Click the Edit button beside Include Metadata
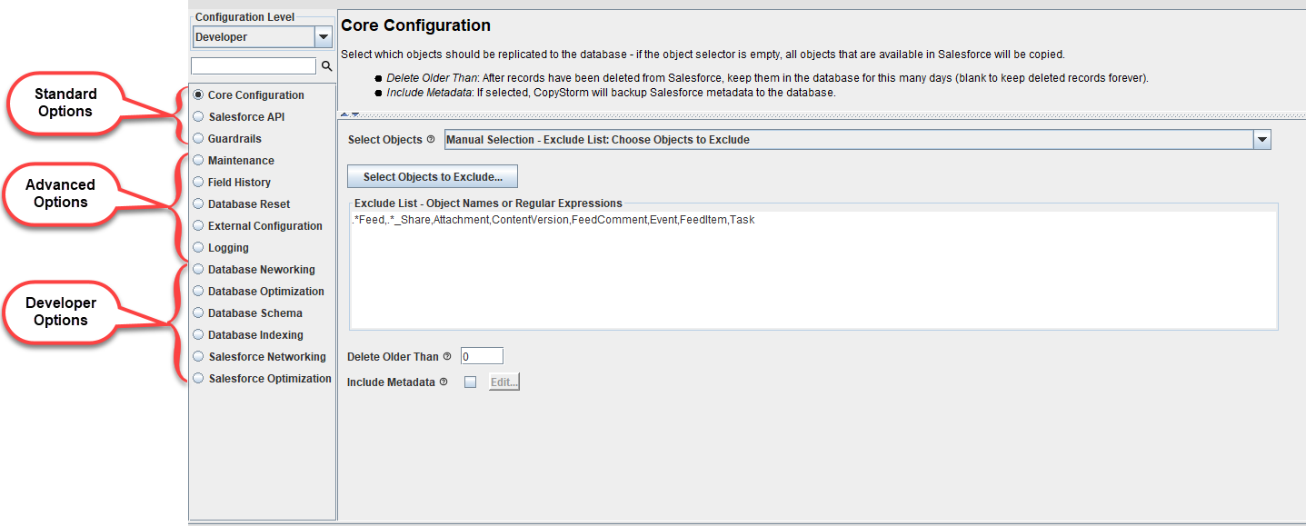Viewport: 1306px width, 526px height. (x=504, y=382)
